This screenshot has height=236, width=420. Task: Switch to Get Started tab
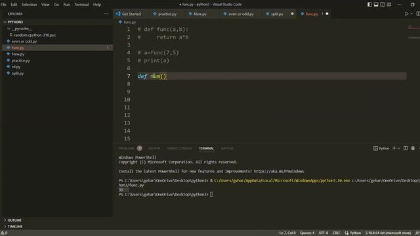click(131, 14)
